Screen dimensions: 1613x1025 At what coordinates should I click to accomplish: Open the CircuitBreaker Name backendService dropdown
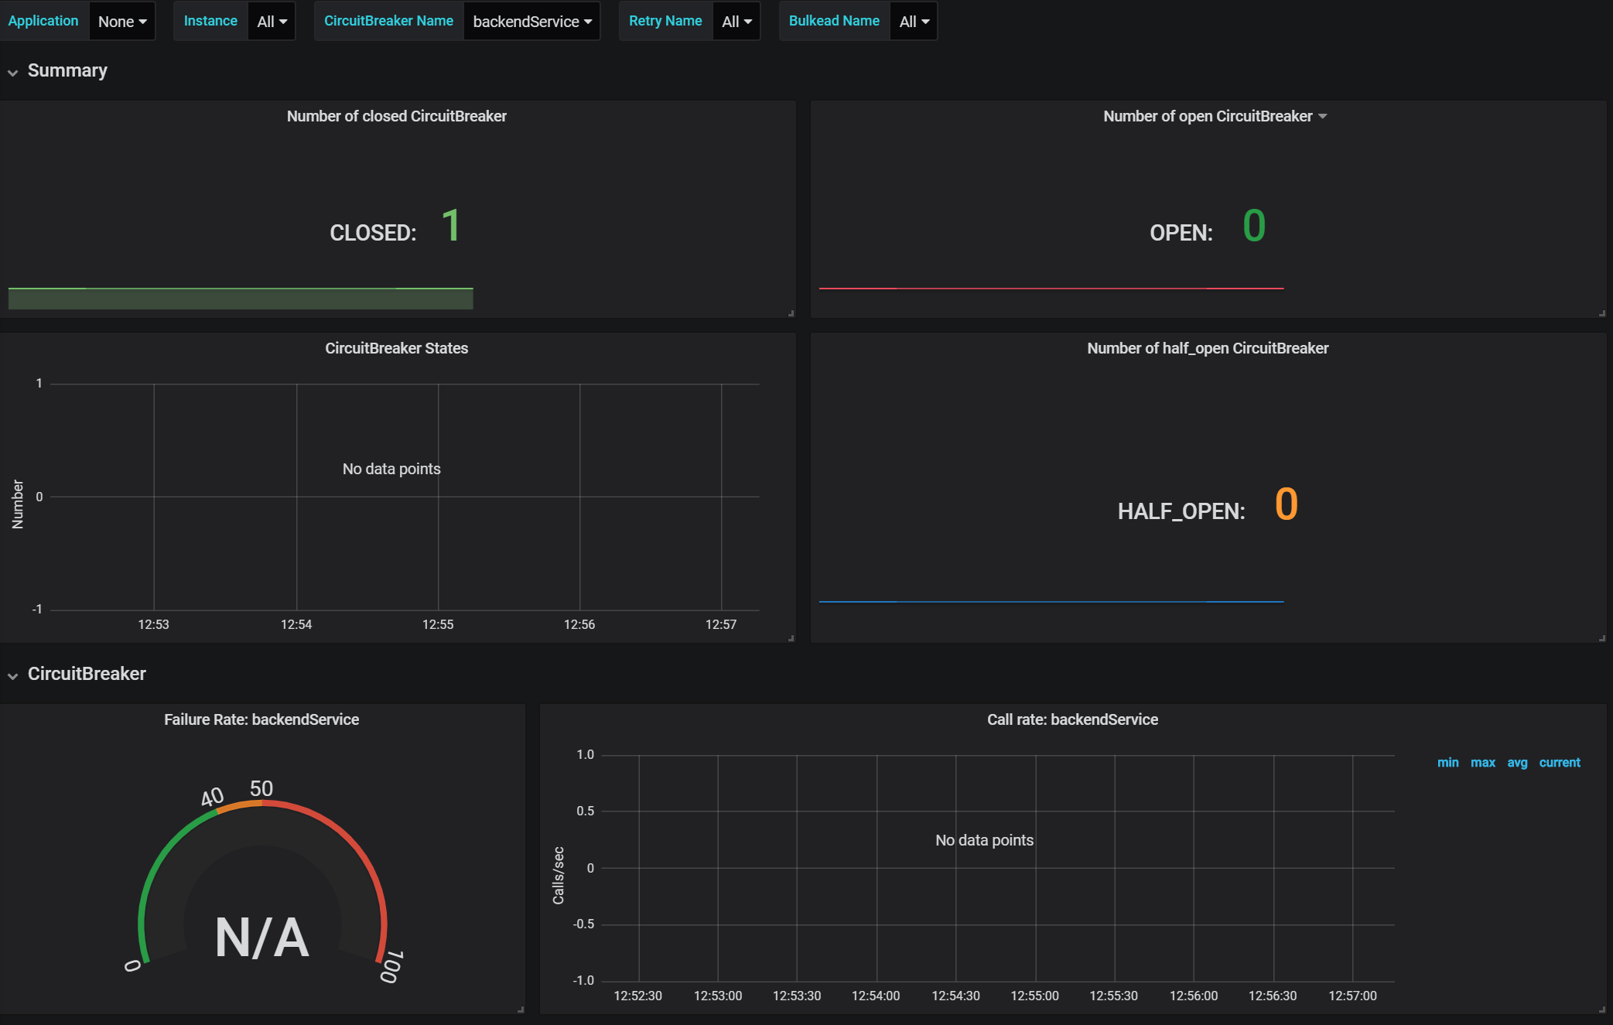[532, 22]
